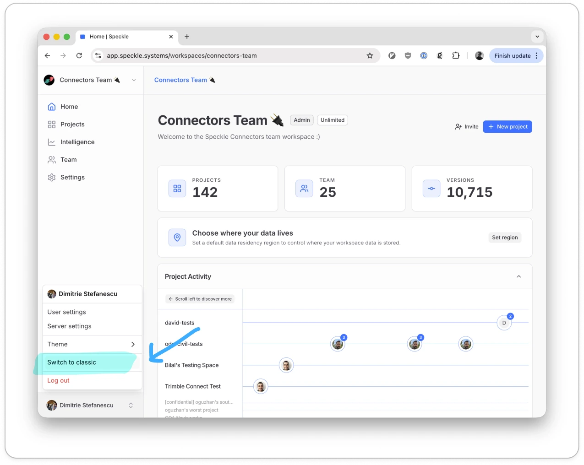Click the data region location pin icon
The height and width of the screenshot is (465, 584).
tap(177, 238)
